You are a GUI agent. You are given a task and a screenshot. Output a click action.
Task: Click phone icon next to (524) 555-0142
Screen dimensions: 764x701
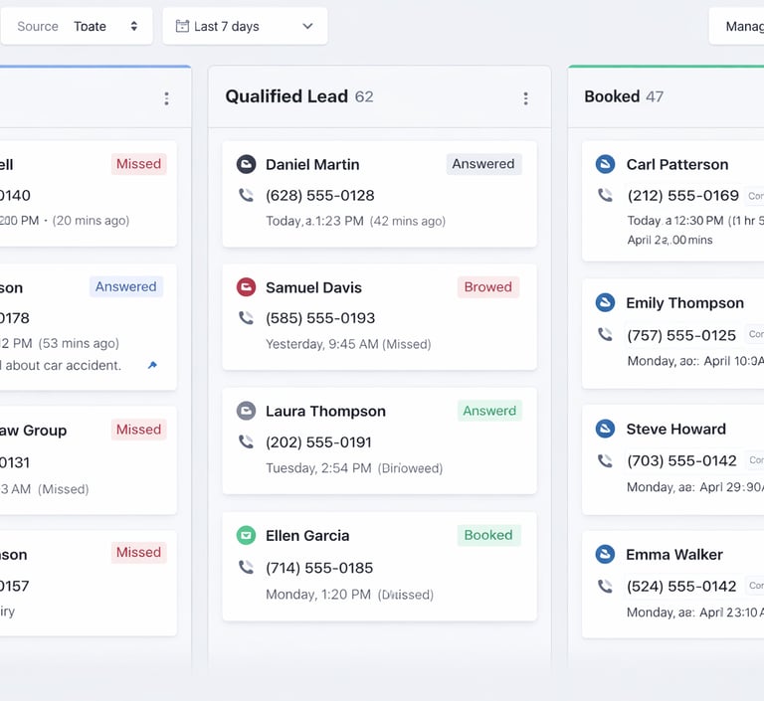click(605, 586)
